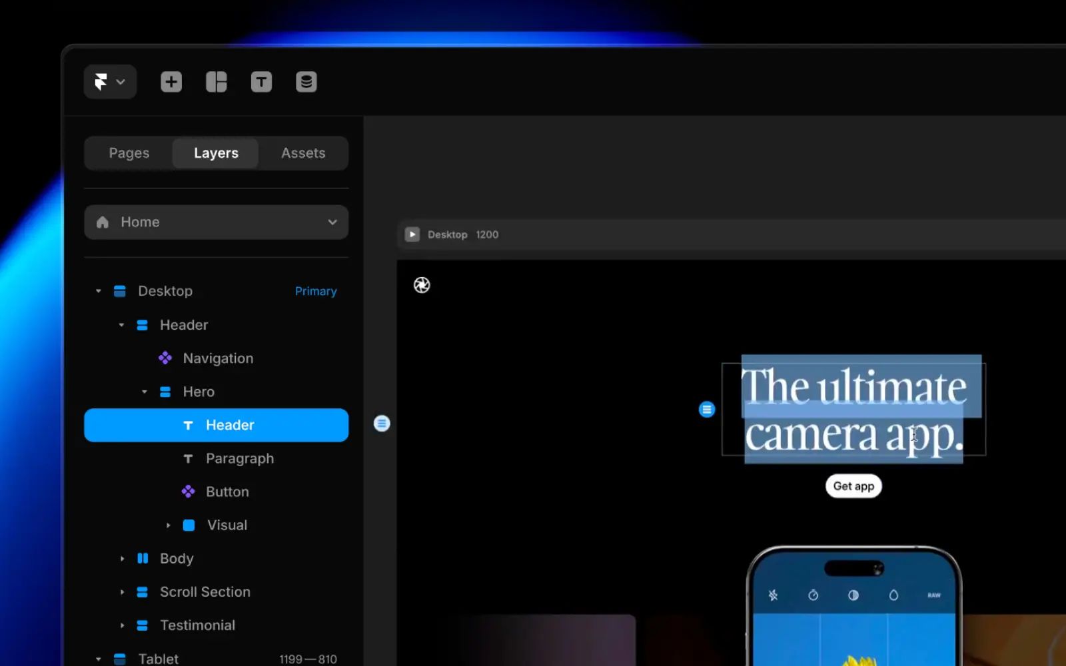Select the Body layer row
Viewport: 1066px width, 666px height.
coord(217,559)
